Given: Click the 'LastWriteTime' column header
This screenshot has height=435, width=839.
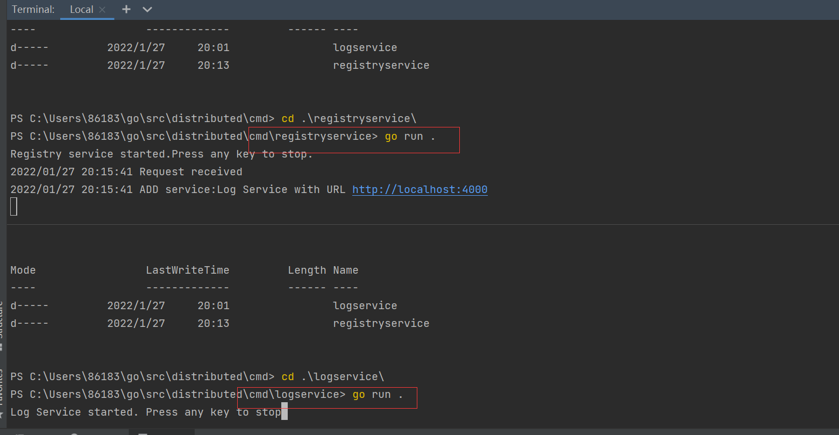Looking at the screenshot, I should pyautogui.click(x=188, y=270).
